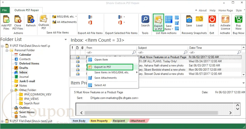Choose Save Attachments from context menu
This screenshot has width=246, height=129.
pyautogui.click(x=113, y=78)
